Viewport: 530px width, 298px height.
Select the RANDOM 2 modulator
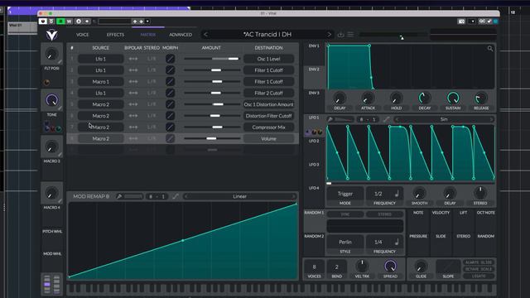314,236
